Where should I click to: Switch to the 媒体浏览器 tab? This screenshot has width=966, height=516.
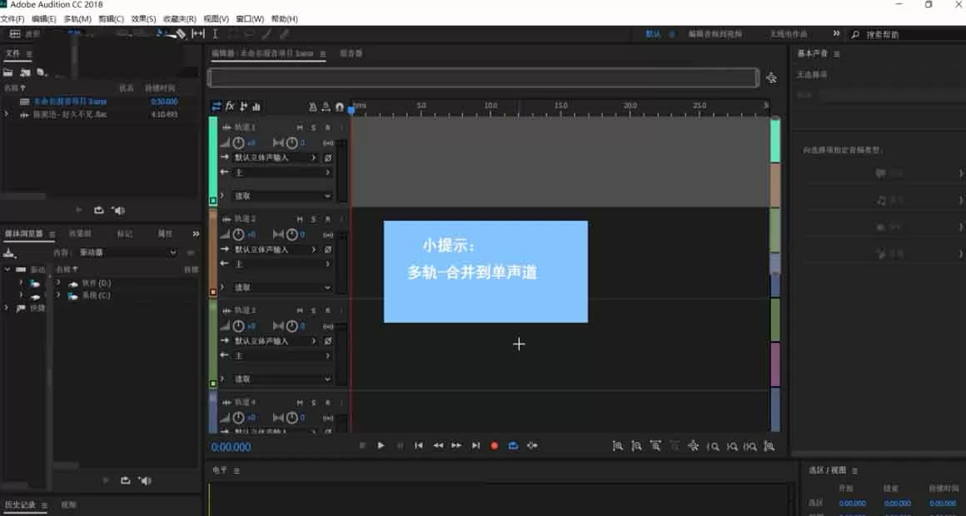(24, 234)
